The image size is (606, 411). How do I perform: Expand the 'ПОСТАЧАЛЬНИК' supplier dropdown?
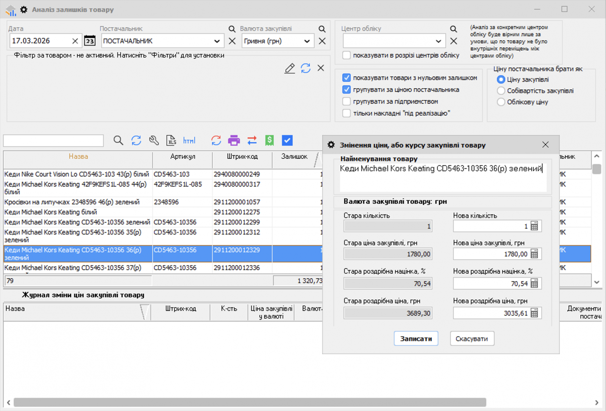pyautogui.click(x=217, y=41)
